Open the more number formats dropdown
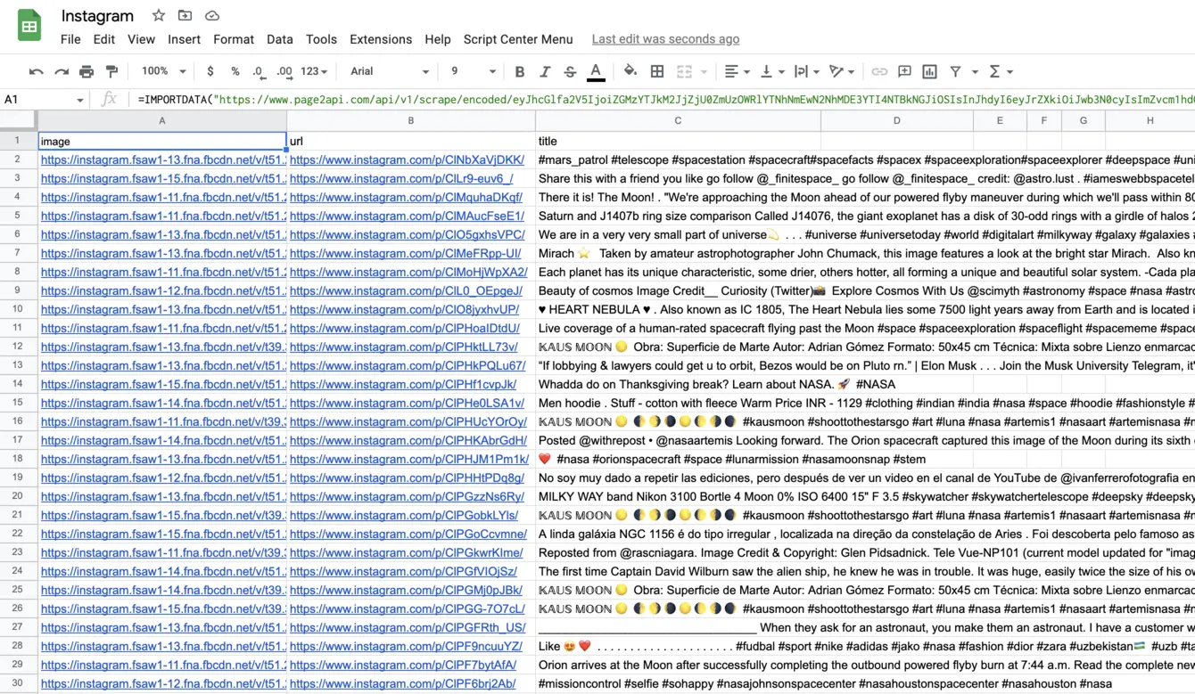This screenshot has height=694, width=1195. point(314,71)
